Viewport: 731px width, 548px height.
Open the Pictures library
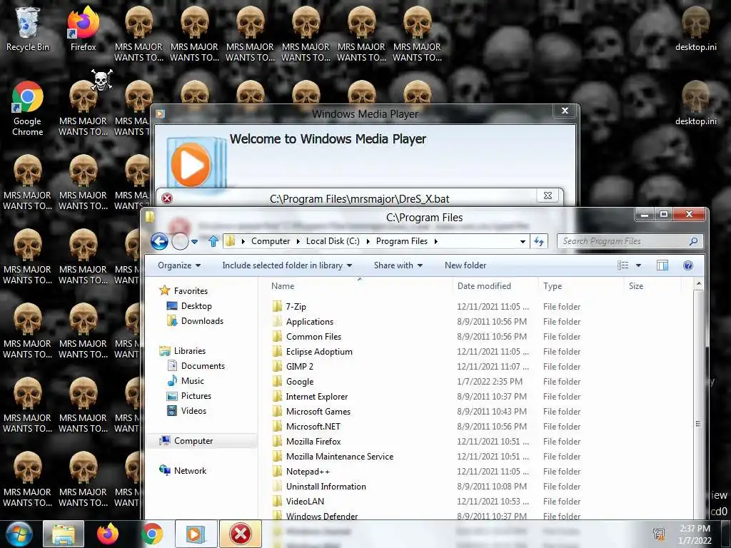point(188,395)
